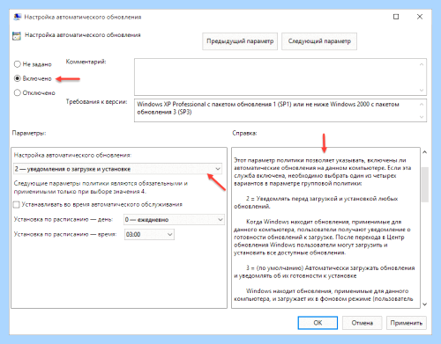
Task: Confirm with the OK button
Action: tap(318, 323)
